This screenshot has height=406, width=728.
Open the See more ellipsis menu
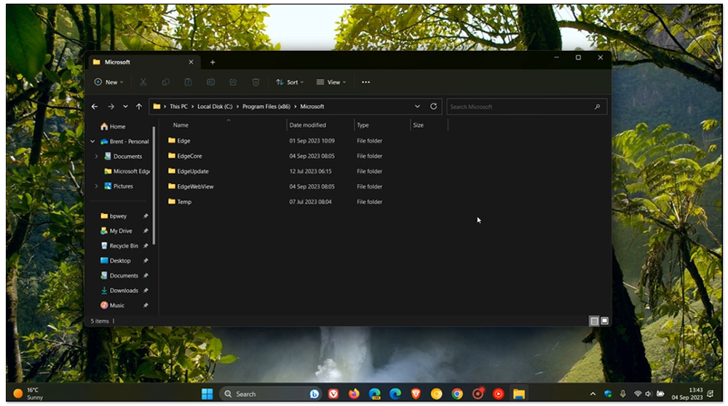pyautogui.click(x=366, y=82)
